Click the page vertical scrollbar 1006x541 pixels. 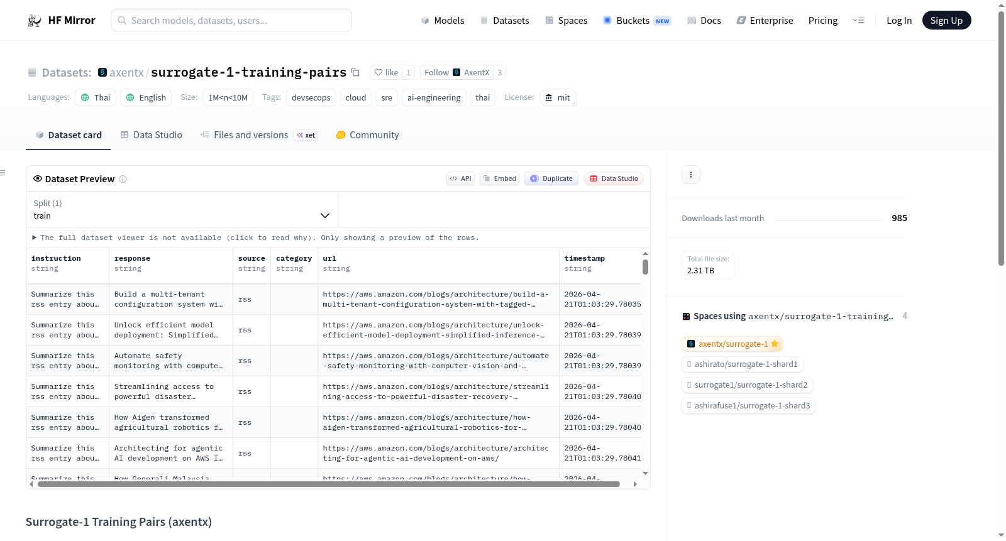point(1002,138)
